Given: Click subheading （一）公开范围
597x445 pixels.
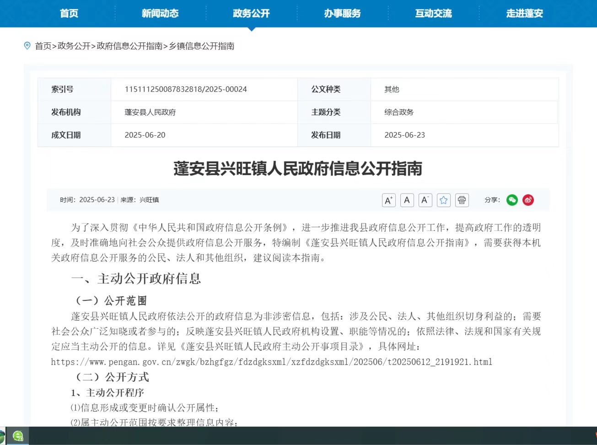Looking at the screenshot, I should pos(110,301).
